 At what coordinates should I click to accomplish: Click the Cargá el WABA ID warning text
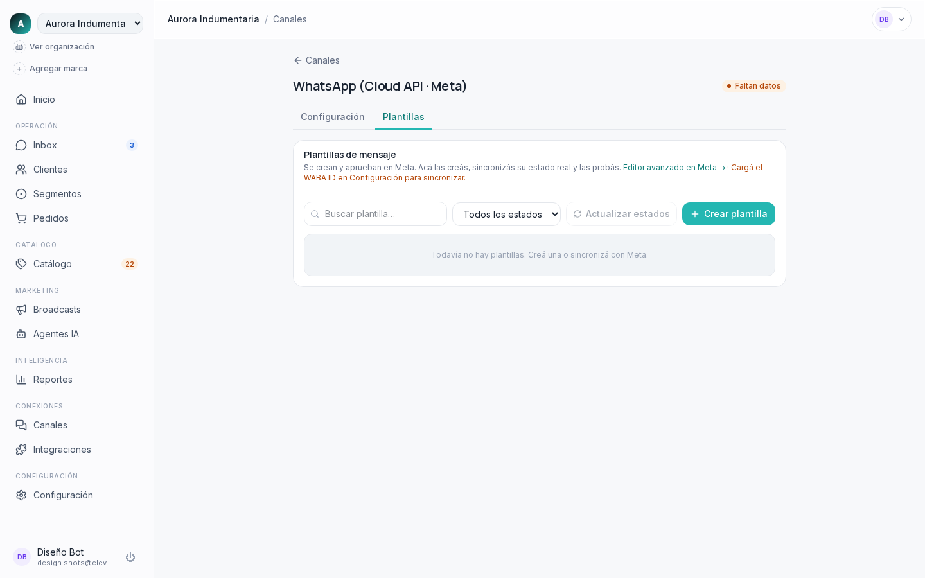533,173
